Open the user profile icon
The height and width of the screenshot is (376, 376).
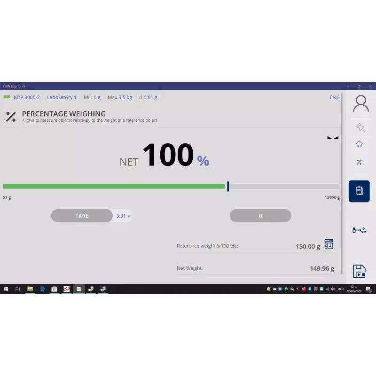coord(360,104)
